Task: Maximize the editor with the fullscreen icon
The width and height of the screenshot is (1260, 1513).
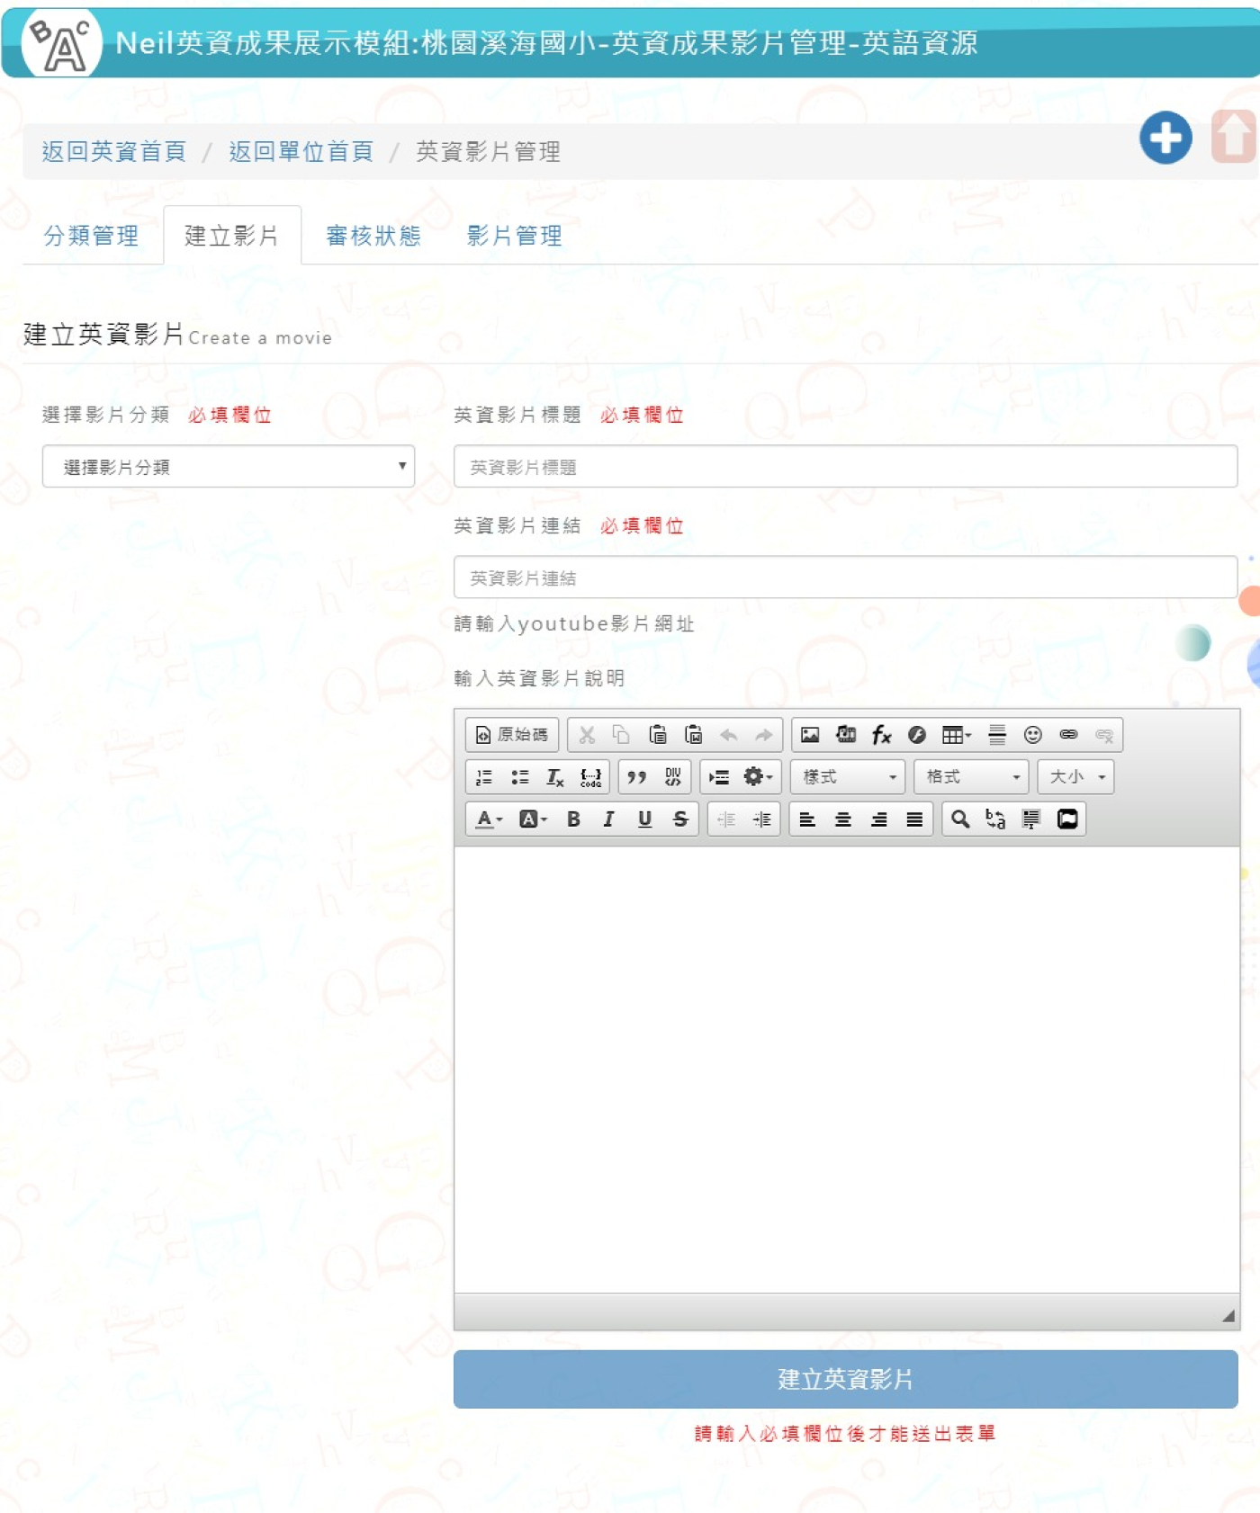Action: (x=1067, y=819)
